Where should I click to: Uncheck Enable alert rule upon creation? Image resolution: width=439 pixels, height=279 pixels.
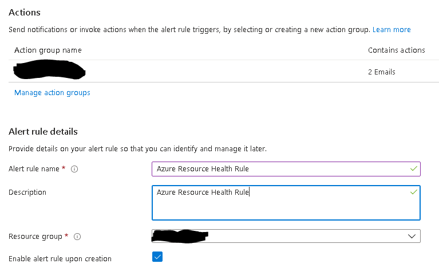click(x=157, y=257)
